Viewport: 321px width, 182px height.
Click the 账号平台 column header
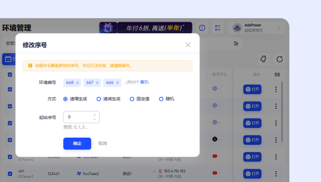219,75
